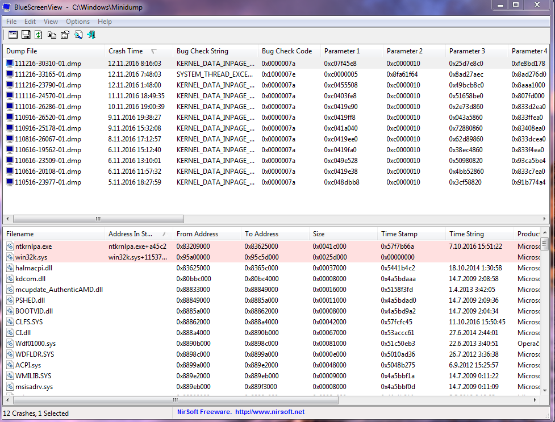The width and height of the screenshot is (555, 422).
Task: Sort lower pane by From Address column
Action: coord(207,234)
